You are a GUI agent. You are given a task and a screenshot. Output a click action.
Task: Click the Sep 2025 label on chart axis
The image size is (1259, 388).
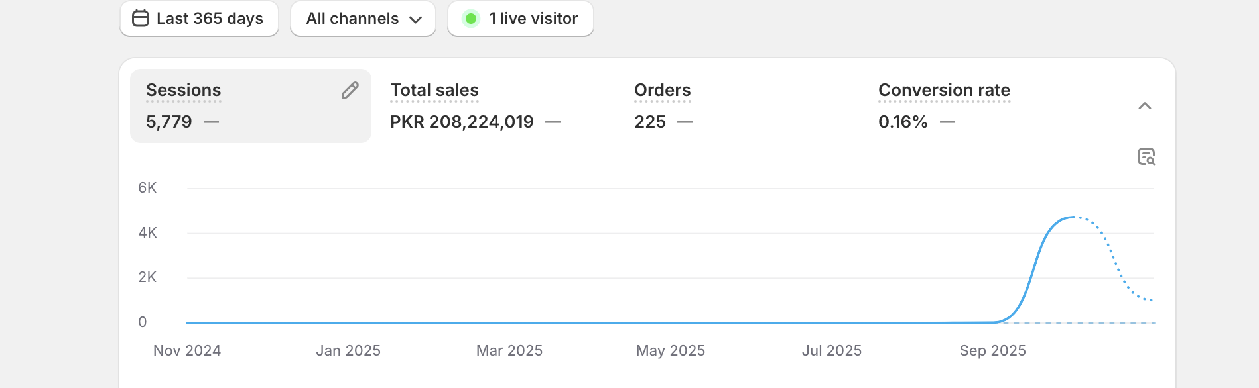click(992, 351)
